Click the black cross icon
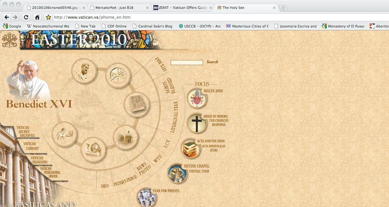Screen dimensions: 389x207 197,123
